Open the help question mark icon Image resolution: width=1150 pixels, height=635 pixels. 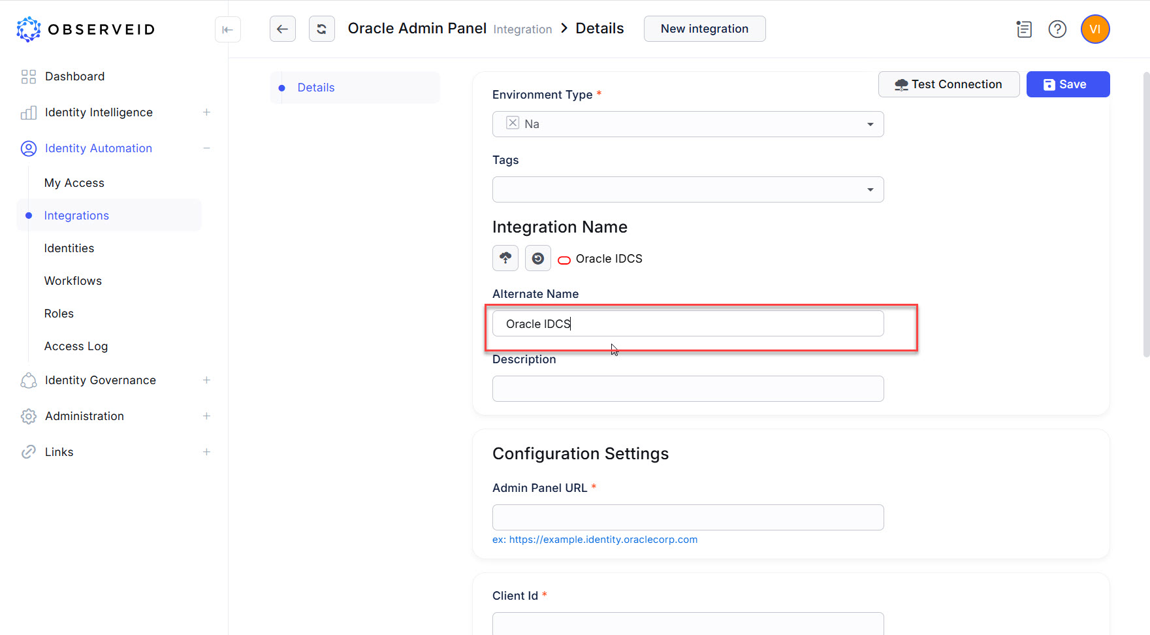pos(1057,29)
